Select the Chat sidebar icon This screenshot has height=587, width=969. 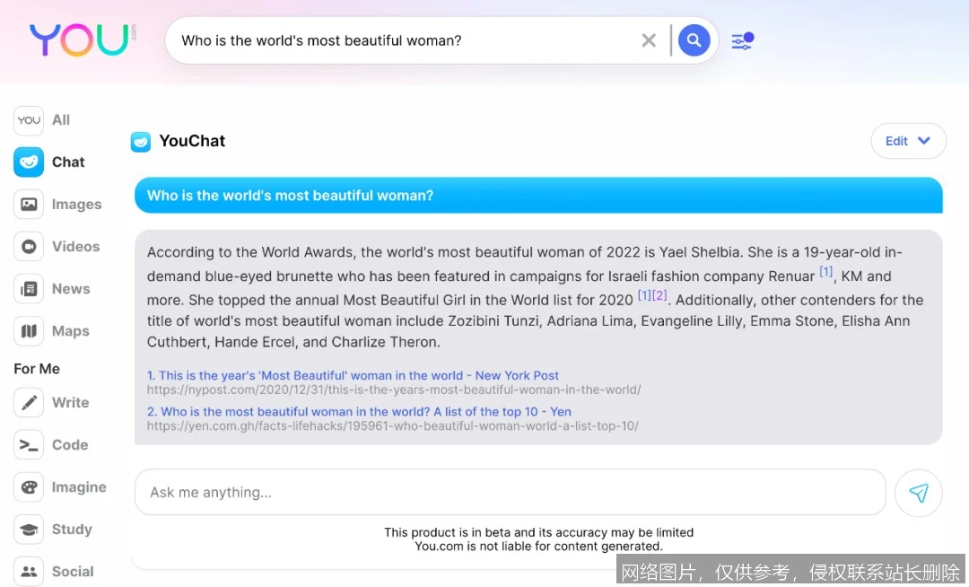click(x=29, y=162)
